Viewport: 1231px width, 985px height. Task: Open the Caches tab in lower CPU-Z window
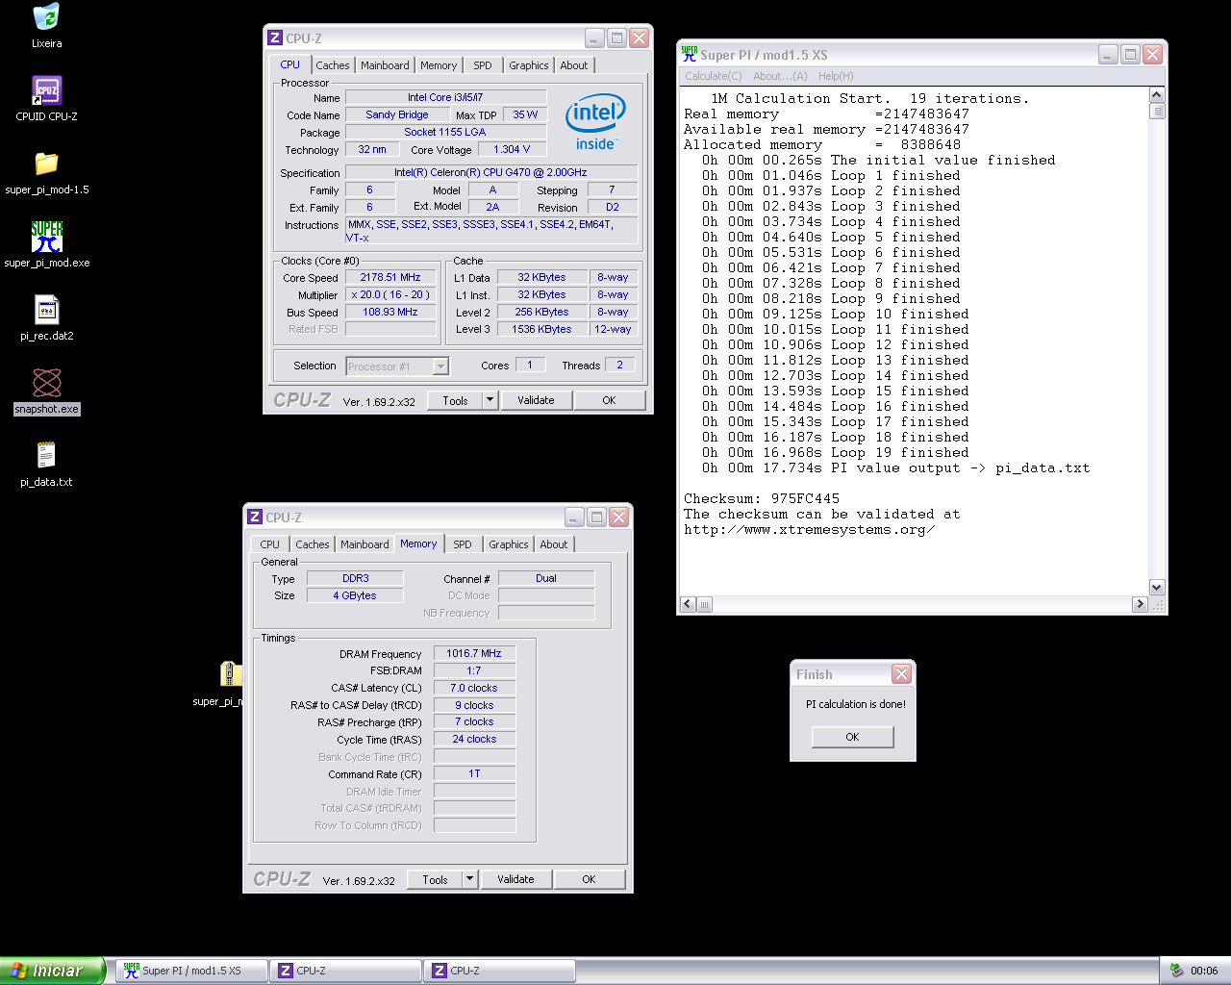tap(313, 544)
